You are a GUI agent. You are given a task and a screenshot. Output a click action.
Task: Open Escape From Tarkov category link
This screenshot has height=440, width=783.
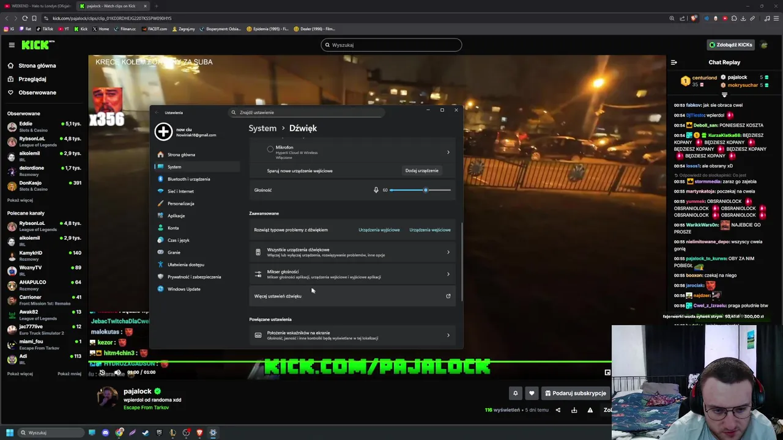click(146, 408)
